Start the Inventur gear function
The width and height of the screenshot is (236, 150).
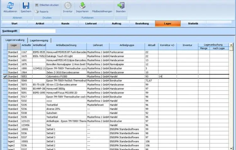pyautogui.click(x=67, y=6)
